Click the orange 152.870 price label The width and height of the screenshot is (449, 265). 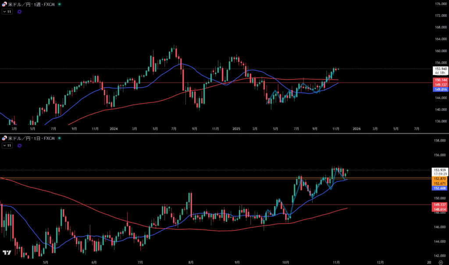point(440,179)
